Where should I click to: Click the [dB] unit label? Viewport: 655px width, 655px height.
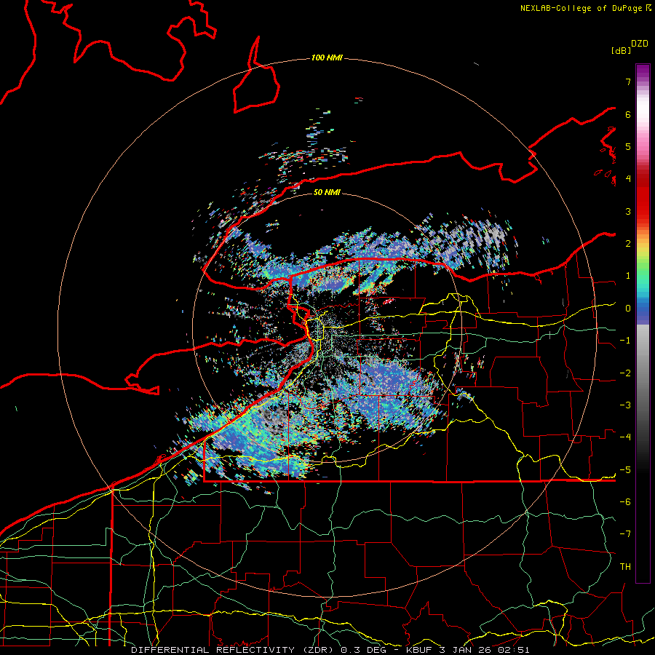621,50
